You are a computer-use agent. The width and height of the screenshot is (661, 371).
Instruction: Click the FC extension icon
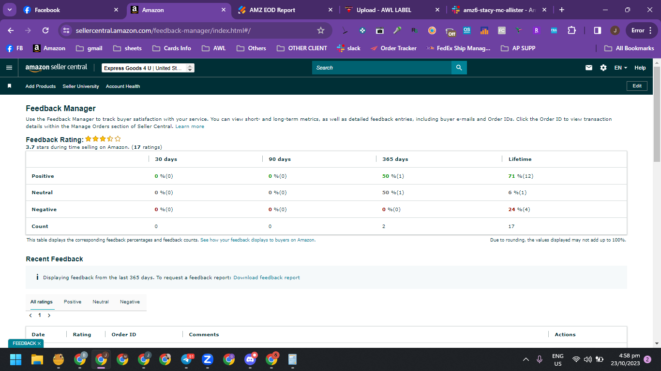(x=502, y=30)
